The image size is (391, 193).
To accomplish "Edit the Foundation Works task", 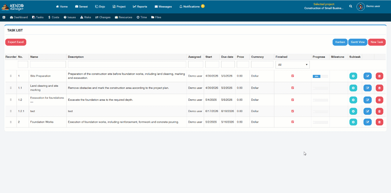I will 367,122.
